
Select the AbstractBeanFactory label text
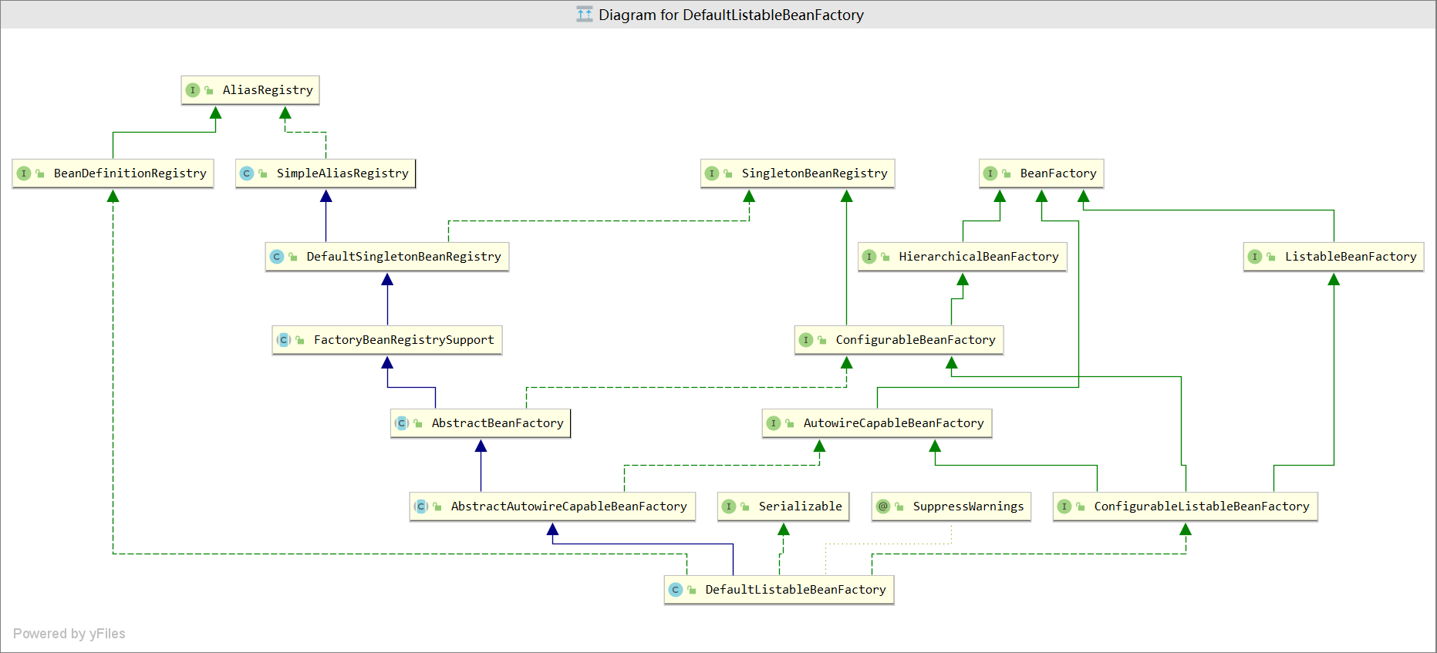pos(498,423)
